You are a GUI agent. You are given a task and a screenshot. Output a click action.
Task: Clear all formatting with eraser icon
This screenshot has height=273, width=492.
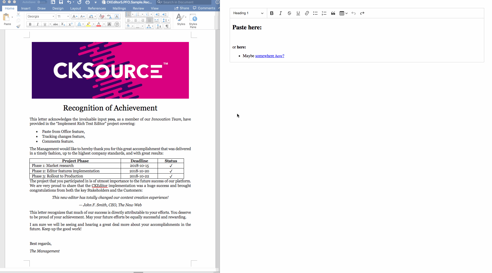point(102,16)
